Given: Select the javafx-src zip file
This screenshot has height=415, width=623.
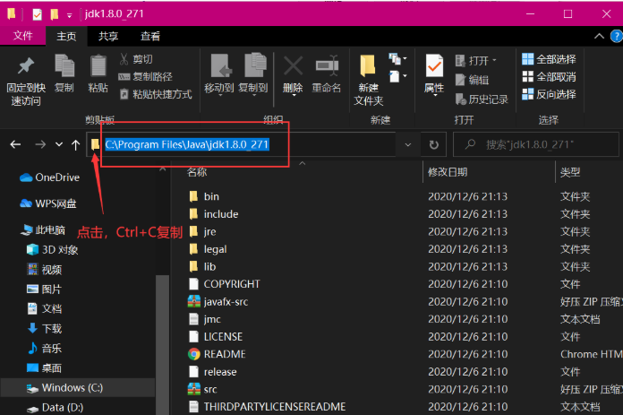Looking at the screenshot, I should pos(218,301).
